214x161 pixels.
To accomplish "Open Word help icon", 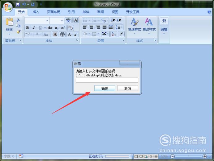I will pyautogui.click(x=209, y=12).
